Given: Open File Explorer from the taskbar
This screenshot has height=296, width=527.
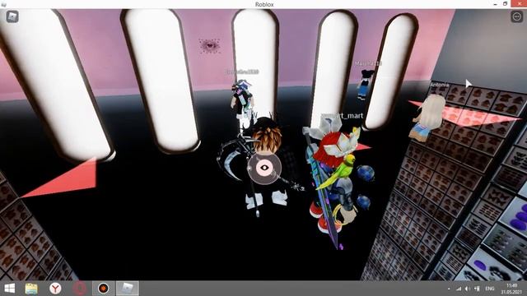Looking at the screenshot, I should tap(31, 289).
